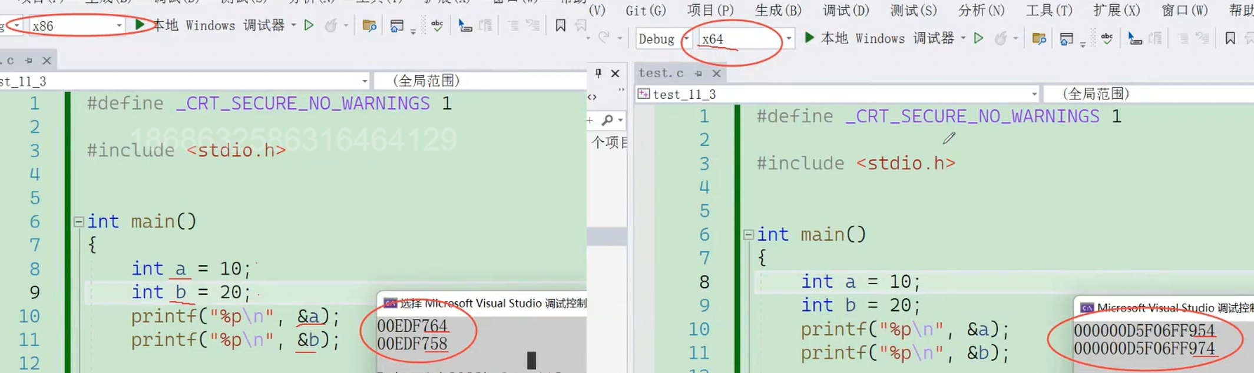This screenshot has height=373, width=1254.
Task: Click _CRT_SECURE_NO_WARNINGS define in right editor
Action: 972,116
